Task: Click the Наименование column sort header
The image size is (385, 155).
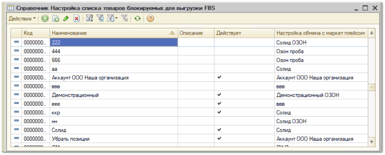Action: [114, 33]
